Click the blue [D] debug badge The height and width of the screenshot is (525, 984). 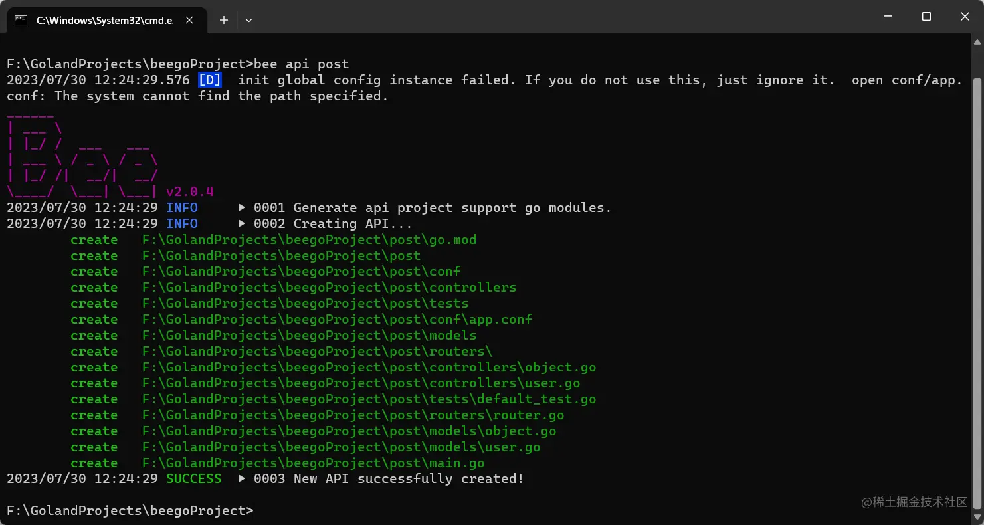(210, 80)
